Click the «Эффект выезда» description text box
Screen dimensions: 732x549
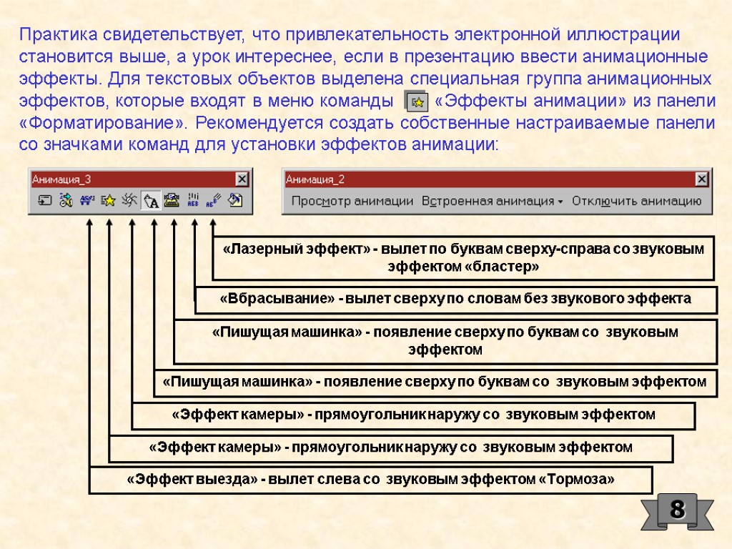point(371,480)
